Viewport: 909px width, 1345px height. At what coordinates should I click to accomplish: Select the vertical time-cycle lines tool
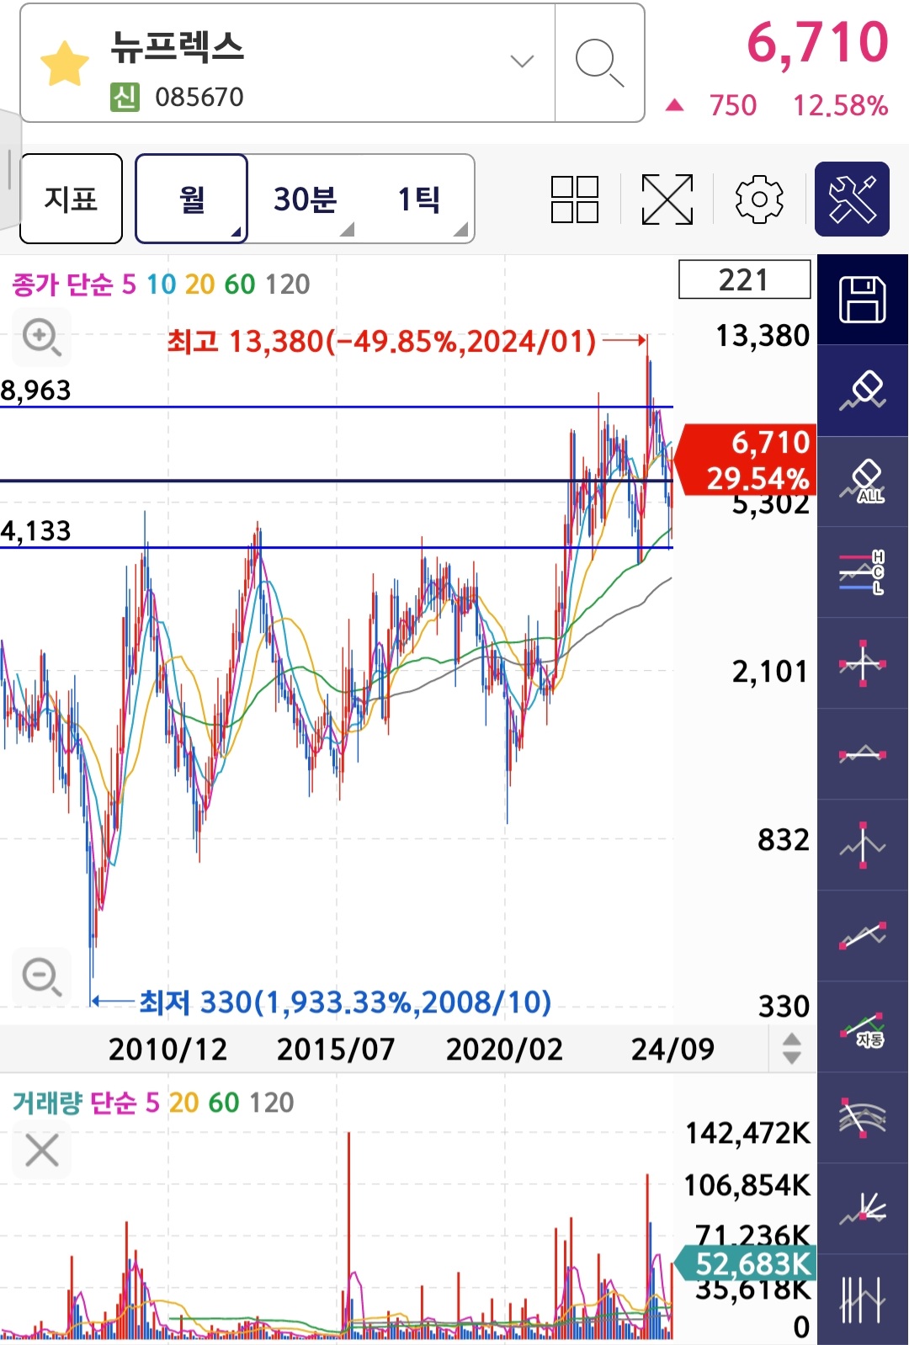(x=863, y=1300)
